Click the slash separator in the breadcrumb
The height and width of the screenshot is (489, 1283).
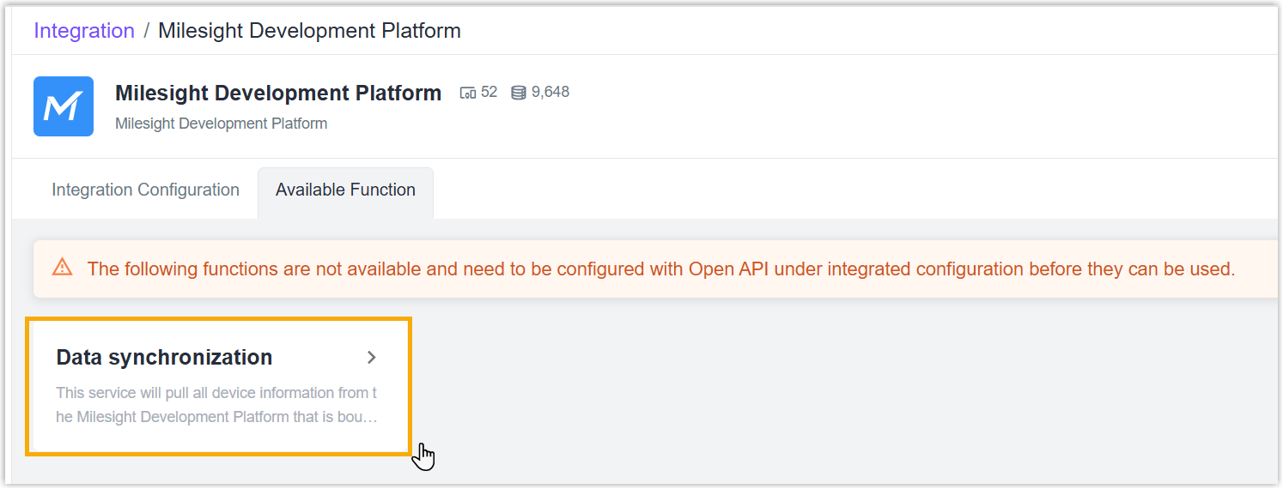click(147, 31)
